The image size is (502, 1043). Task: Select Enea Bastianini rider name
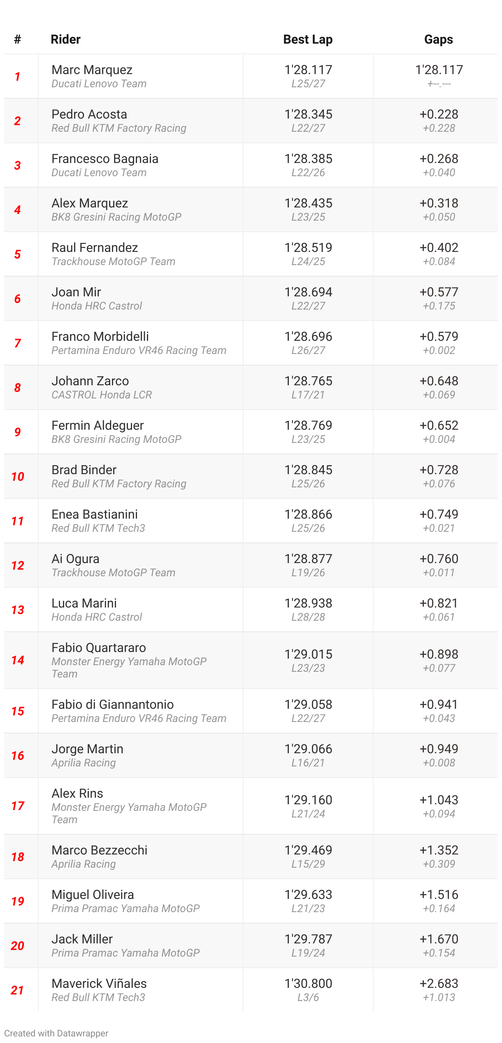pos(95,514)
